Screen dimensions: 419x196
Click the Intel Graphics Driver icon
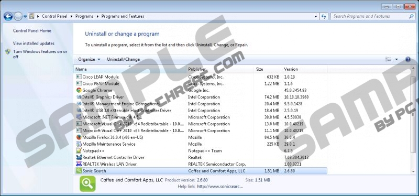79,97
